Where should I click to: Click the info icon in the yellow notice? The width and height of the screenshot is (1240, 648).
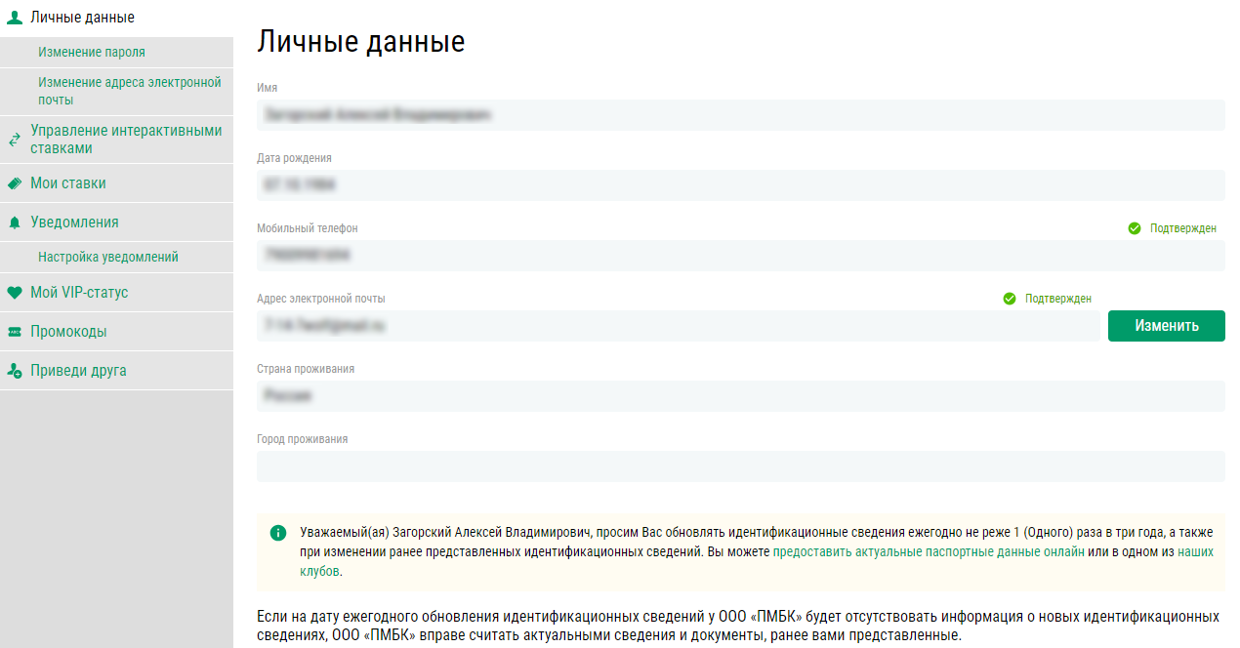coord(278,532)
